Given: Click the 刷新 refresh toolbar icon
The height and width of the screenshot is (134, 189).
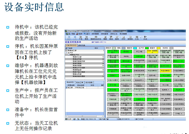Looking at the screenshot, I should click(x=105, y=38).
